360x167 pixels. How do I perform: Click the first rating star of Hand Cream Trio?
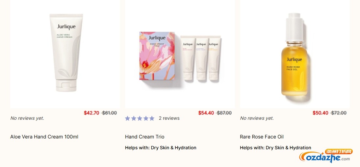click(x=128, y=118)
